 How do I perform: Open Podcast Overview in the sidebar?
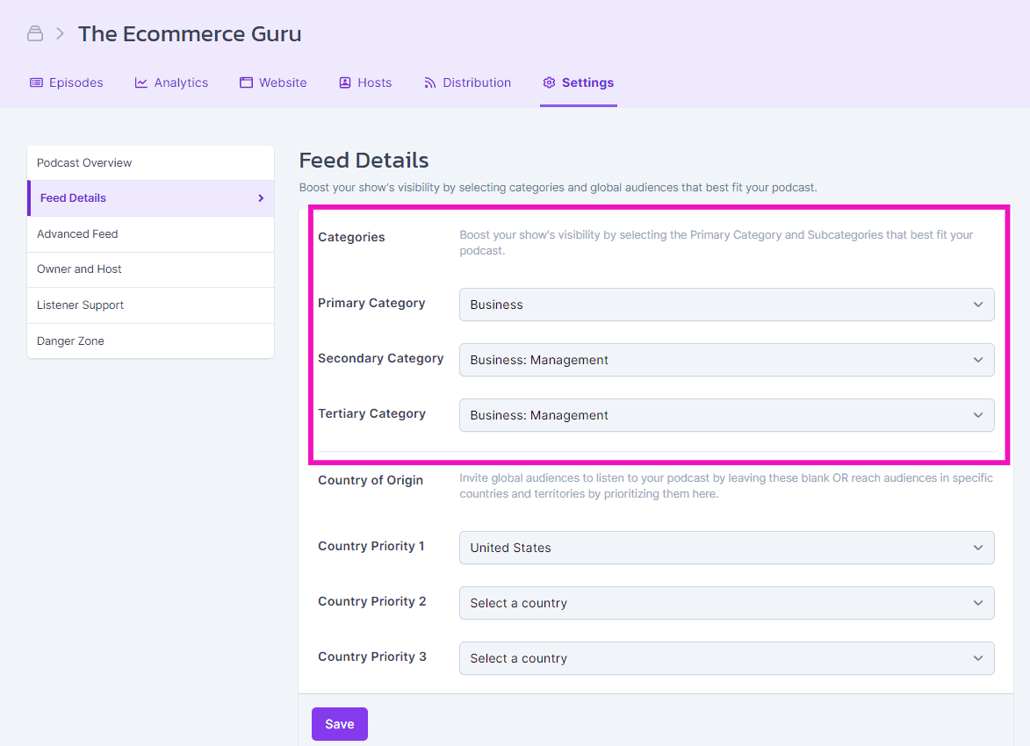pyautogui.click(x=150, y=163)
